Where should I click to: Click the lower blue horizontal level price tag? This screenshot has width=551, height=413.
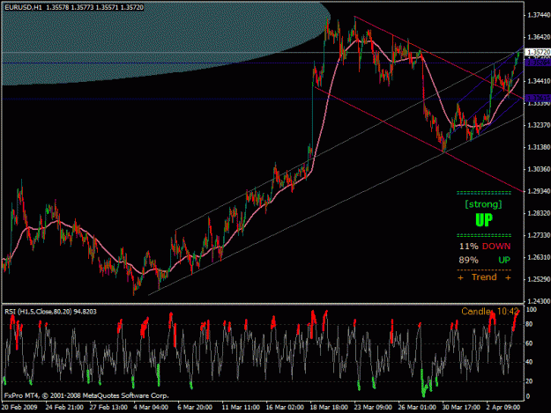(538, 99)
